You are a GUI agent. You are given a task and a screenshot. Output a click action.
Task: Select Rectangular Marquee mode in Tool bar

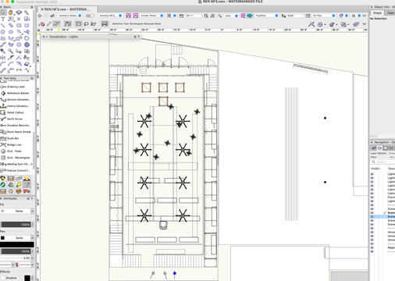pyautogui.click(x=78, y=24)
